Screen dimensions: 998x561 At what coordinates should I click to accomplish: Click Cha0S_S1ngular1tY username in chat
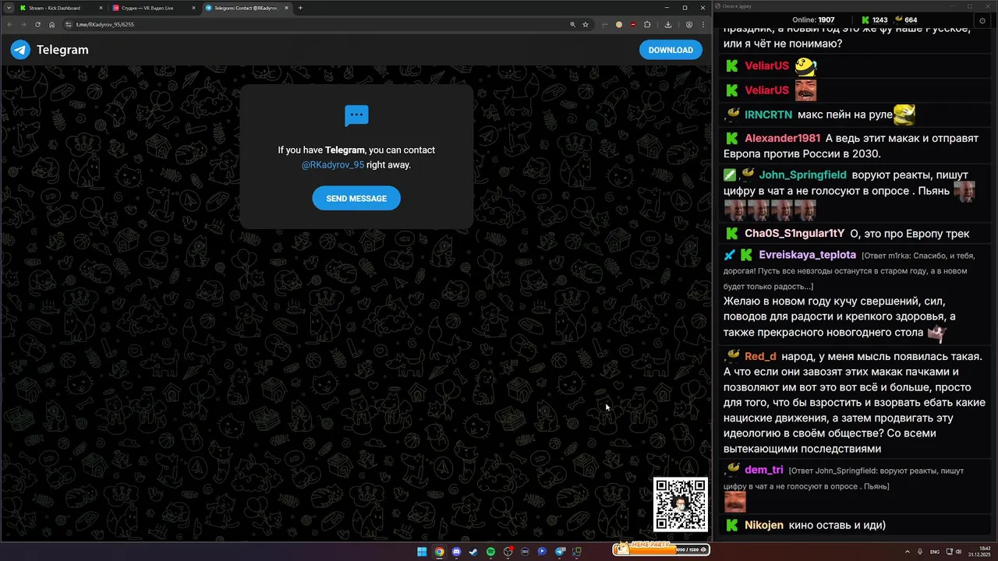point(795,233)
